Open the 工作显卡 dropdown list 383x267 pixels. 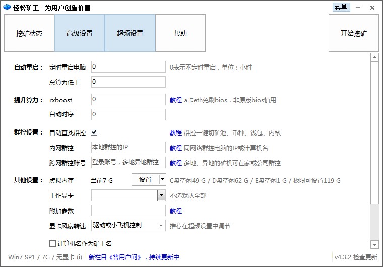161,195
